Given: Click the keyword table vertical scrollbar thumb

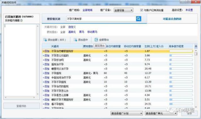Looking at the screenshot, I should [196, 54].
